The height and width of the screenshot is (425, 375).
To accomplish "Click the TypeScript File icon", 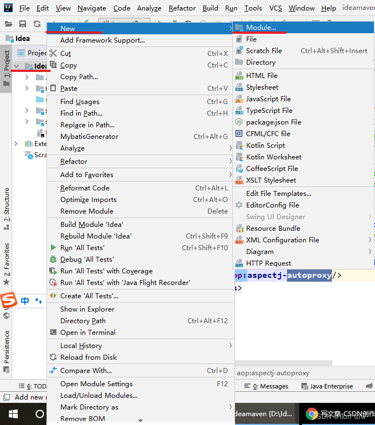I will click(x=239, y=110).
